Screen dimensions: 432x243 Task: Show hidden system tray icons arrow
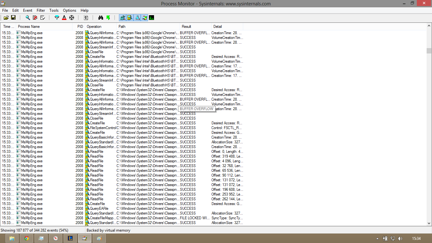click(377, 239)
